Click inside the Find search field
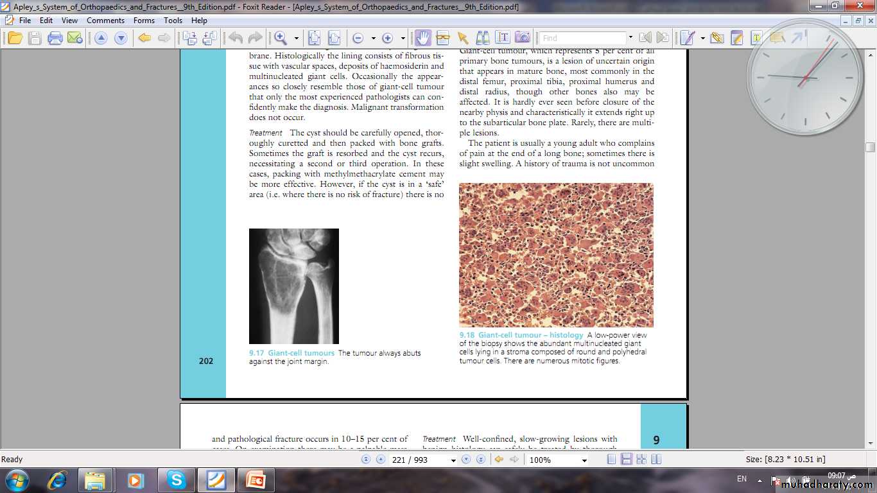877x493 pixels. click(582, 38)
